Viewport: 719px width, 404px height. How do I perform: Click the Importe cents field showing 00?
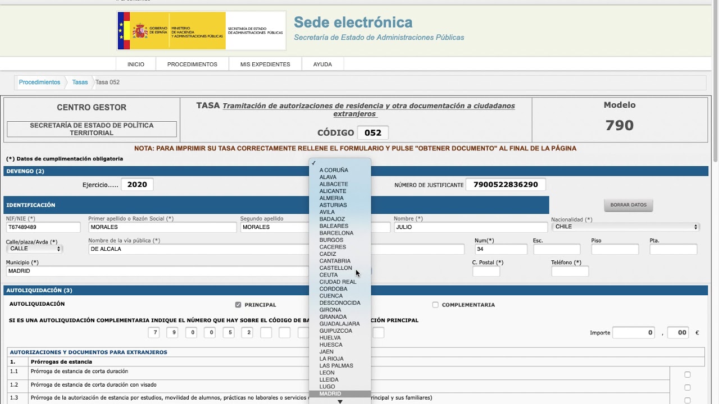679,333
